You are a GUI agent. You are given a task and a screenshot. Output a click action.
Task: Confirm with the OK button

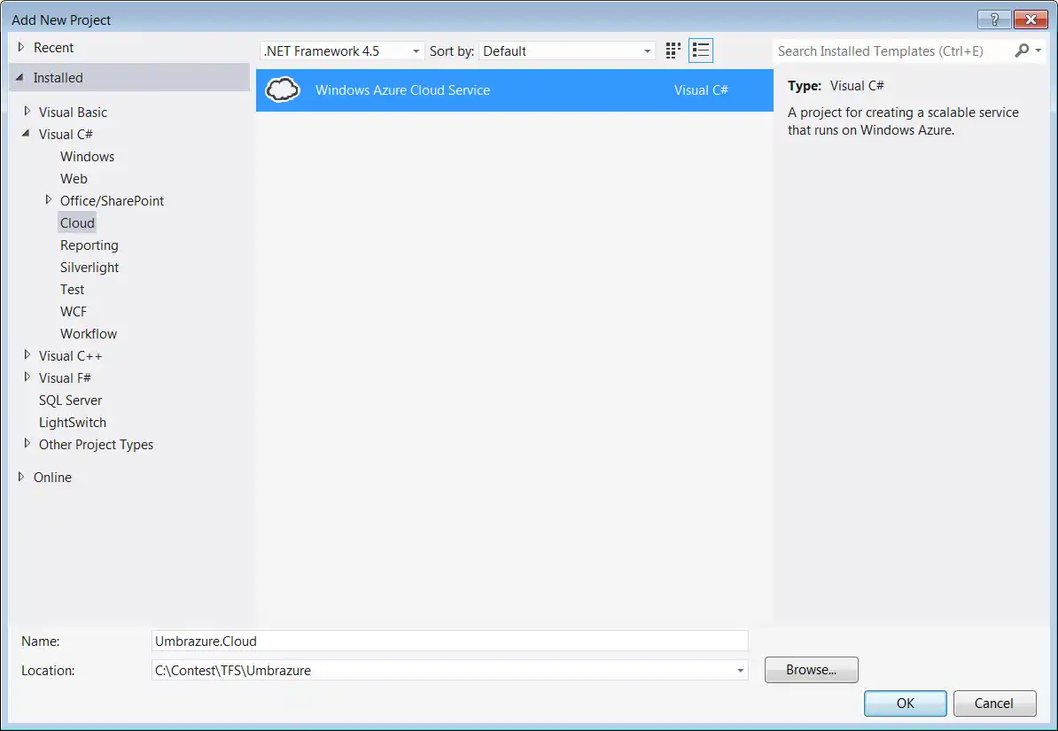click(x=905, y=704)
